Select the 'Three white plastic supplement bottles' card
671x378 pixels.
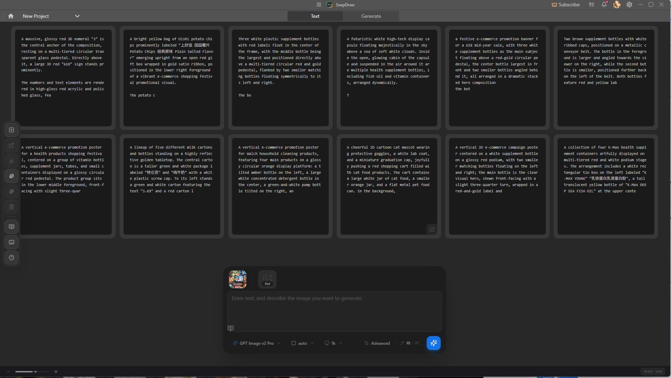280,78
